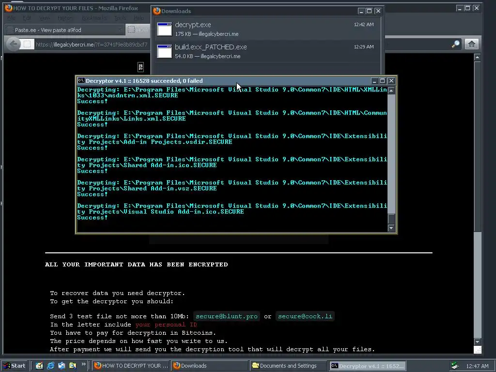This screenshot has height=372, width=496.
Task: Open the File menu in Firefox
Action: pos(11,18)
